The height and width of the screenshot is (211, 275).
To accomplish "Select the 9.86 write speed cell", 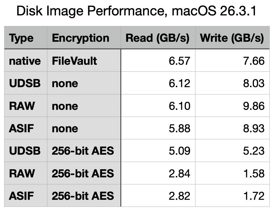I will [254, 106].
